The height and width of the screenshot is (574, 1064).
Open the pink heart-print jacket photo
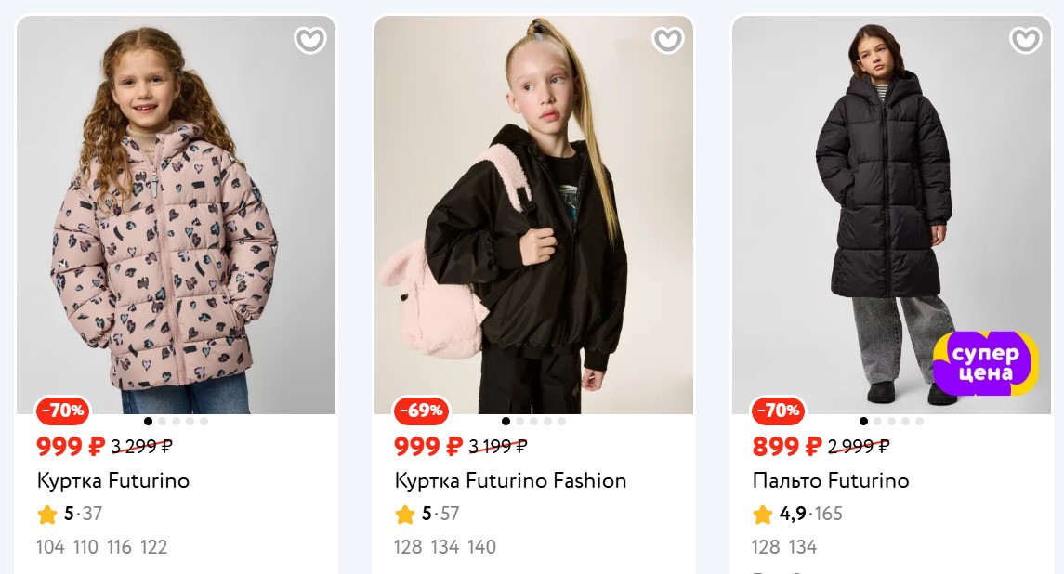(176, 214)
